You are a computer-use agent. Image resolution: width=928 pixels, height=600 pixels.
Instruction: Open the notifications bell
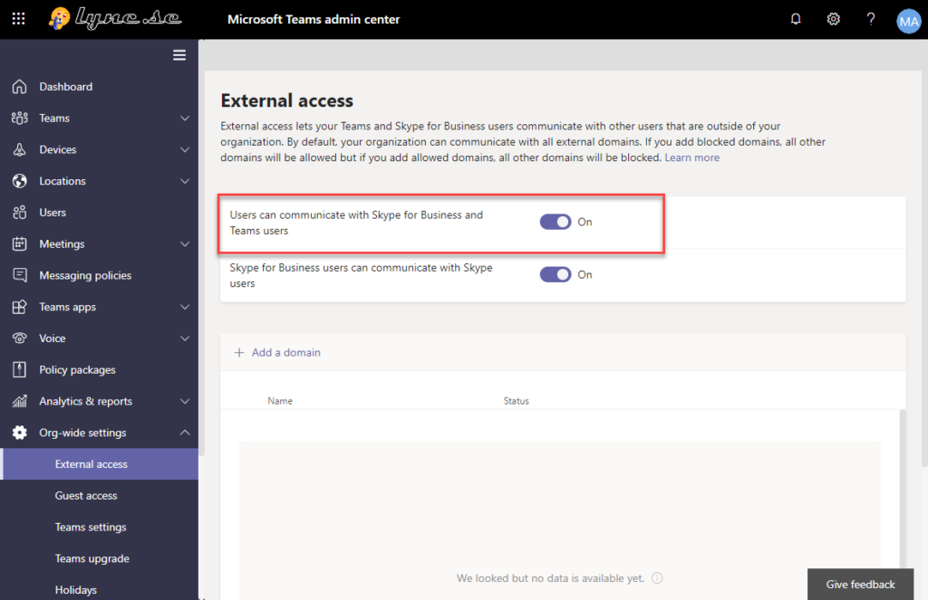click(x=796, y=19)
